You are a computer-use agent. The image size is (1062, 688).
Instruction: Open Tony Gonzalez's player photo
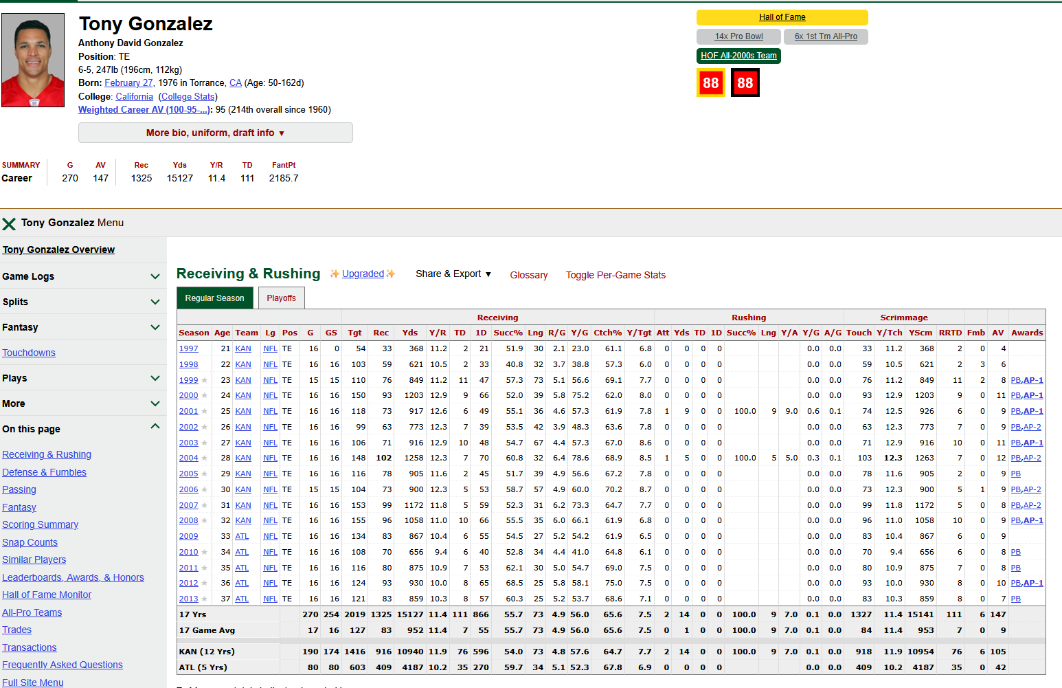33,60
